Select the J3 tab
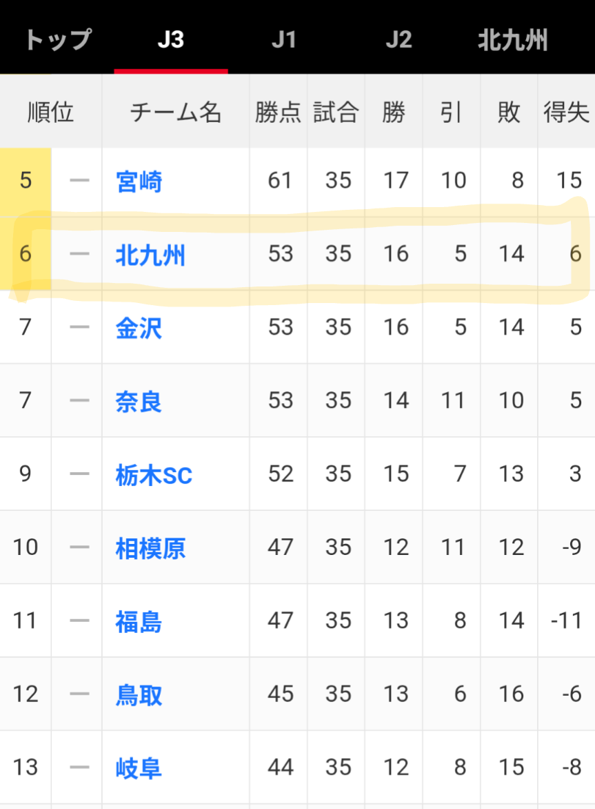This screenshot has height=809, width=595. pyautogui.click(x=170, y=39)
